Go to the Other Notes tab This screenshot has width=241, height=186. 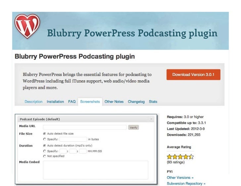114,102
